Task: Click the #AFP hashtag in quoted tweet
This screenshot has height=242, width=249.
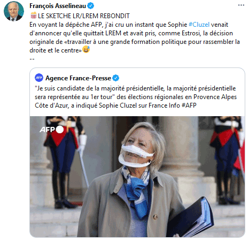Action: coord(189,105)
